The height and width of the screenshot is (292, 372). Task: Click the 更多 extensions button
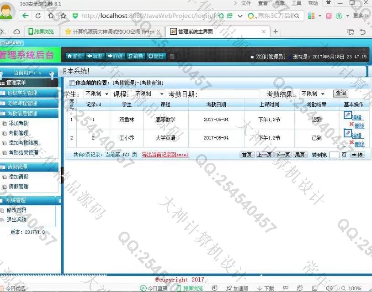pos(361,16)
